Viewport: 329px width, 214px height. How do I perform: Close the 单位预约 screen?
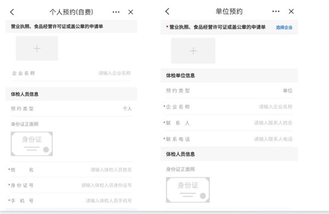click(291, 12)
